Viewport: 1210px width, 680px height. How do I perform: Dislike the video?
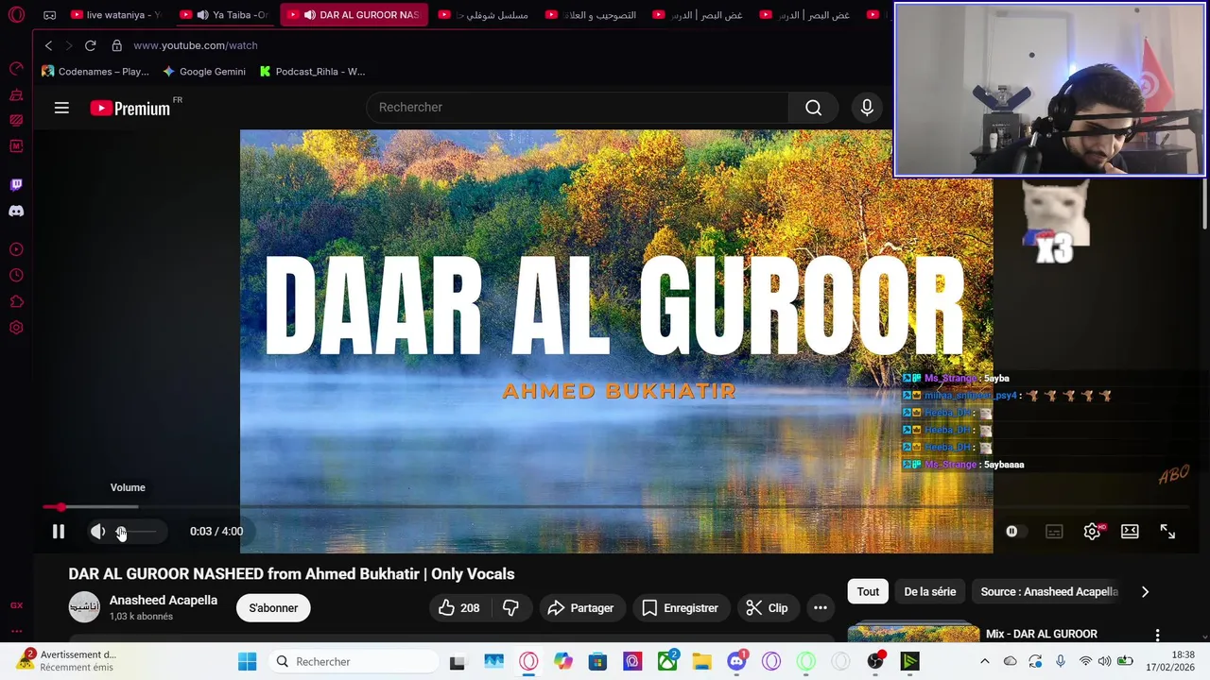click(x=510, y=608)
